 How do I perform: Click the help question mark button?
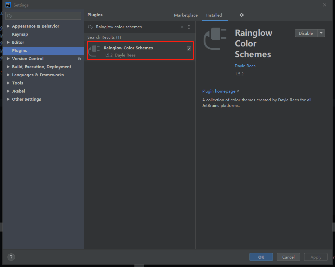click(11, 257)
